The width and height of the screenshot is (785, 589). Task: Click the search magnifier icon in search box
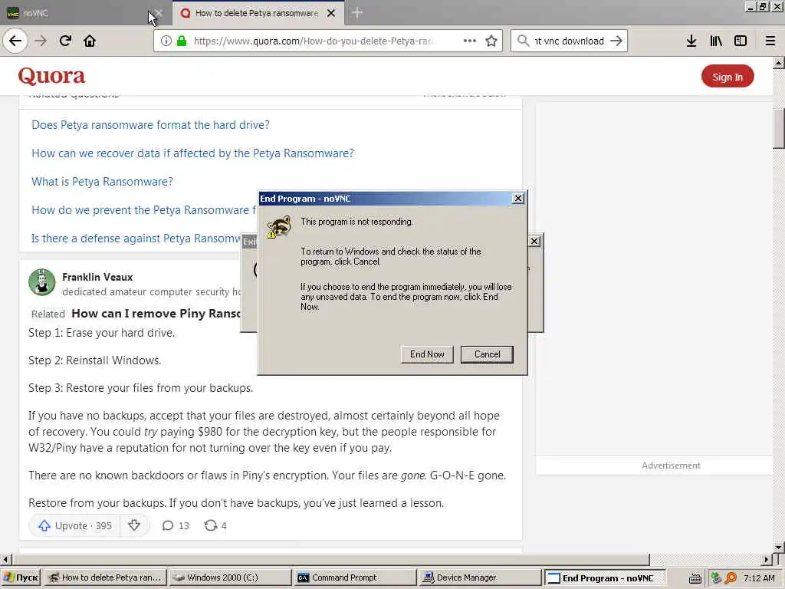pyautogui.click(x=523, y=41)
